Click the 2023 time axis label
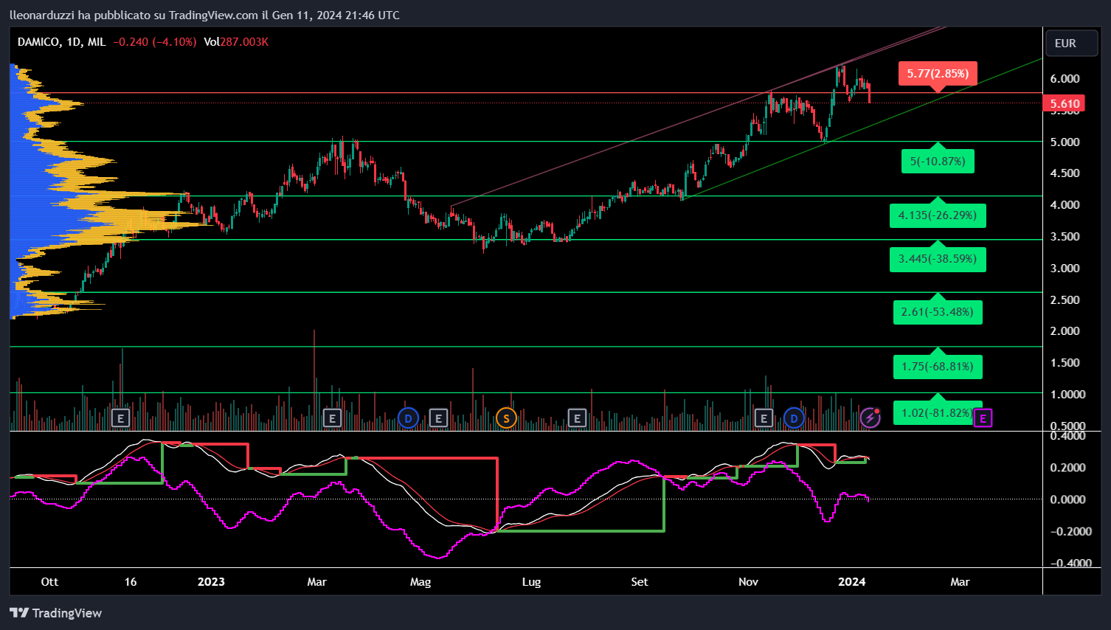Image resolution: width=1111 pixels, height=630 pixels. 211,582
